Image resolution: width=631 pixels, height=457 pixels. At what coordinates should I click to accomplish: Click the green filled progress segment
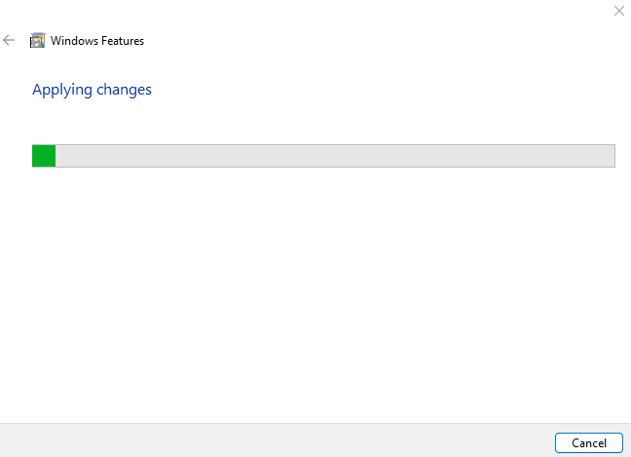(x=44, y=156)
